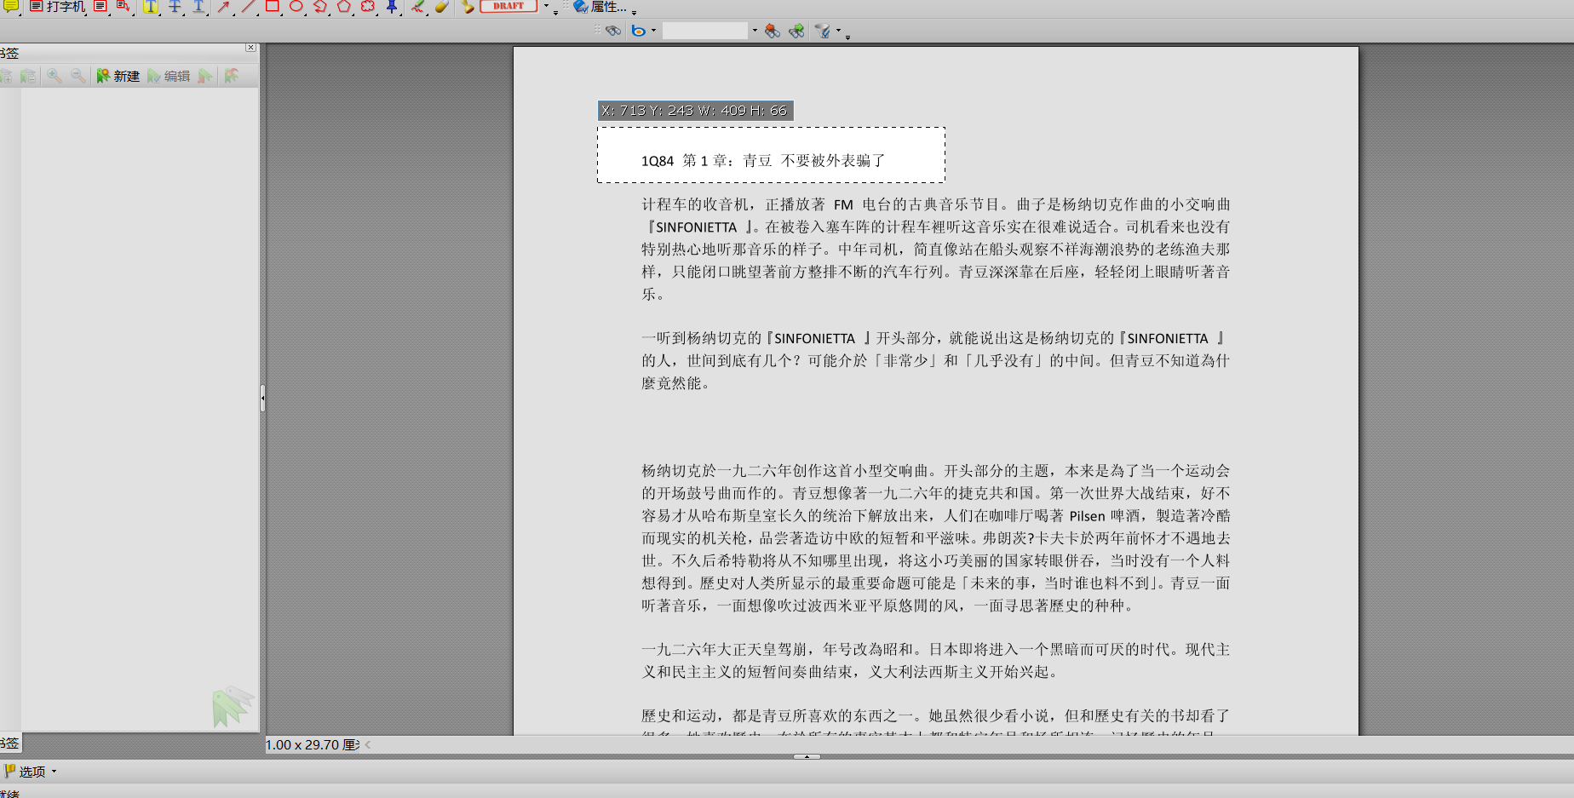
Task: Select the rectangle drawing tool
Action: pyautogui.click(x=272, y=7)
